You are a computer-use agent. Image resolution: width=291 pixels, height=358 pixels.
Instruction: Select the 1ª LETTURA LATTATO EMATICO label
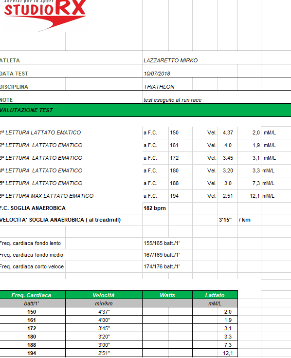tap(40, 132)
